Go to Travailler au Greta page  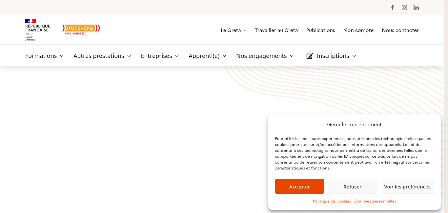(x=276, y=30)
